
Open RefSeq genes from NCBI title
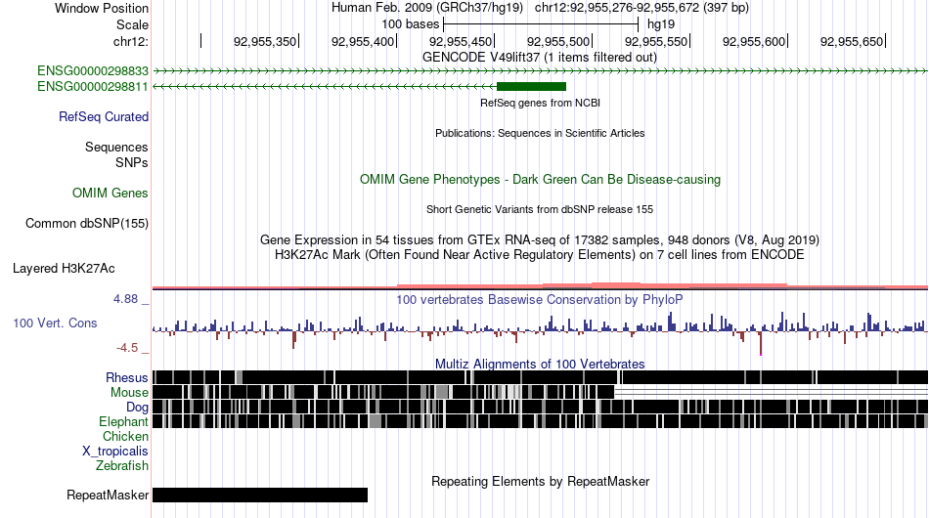(541, 103)
